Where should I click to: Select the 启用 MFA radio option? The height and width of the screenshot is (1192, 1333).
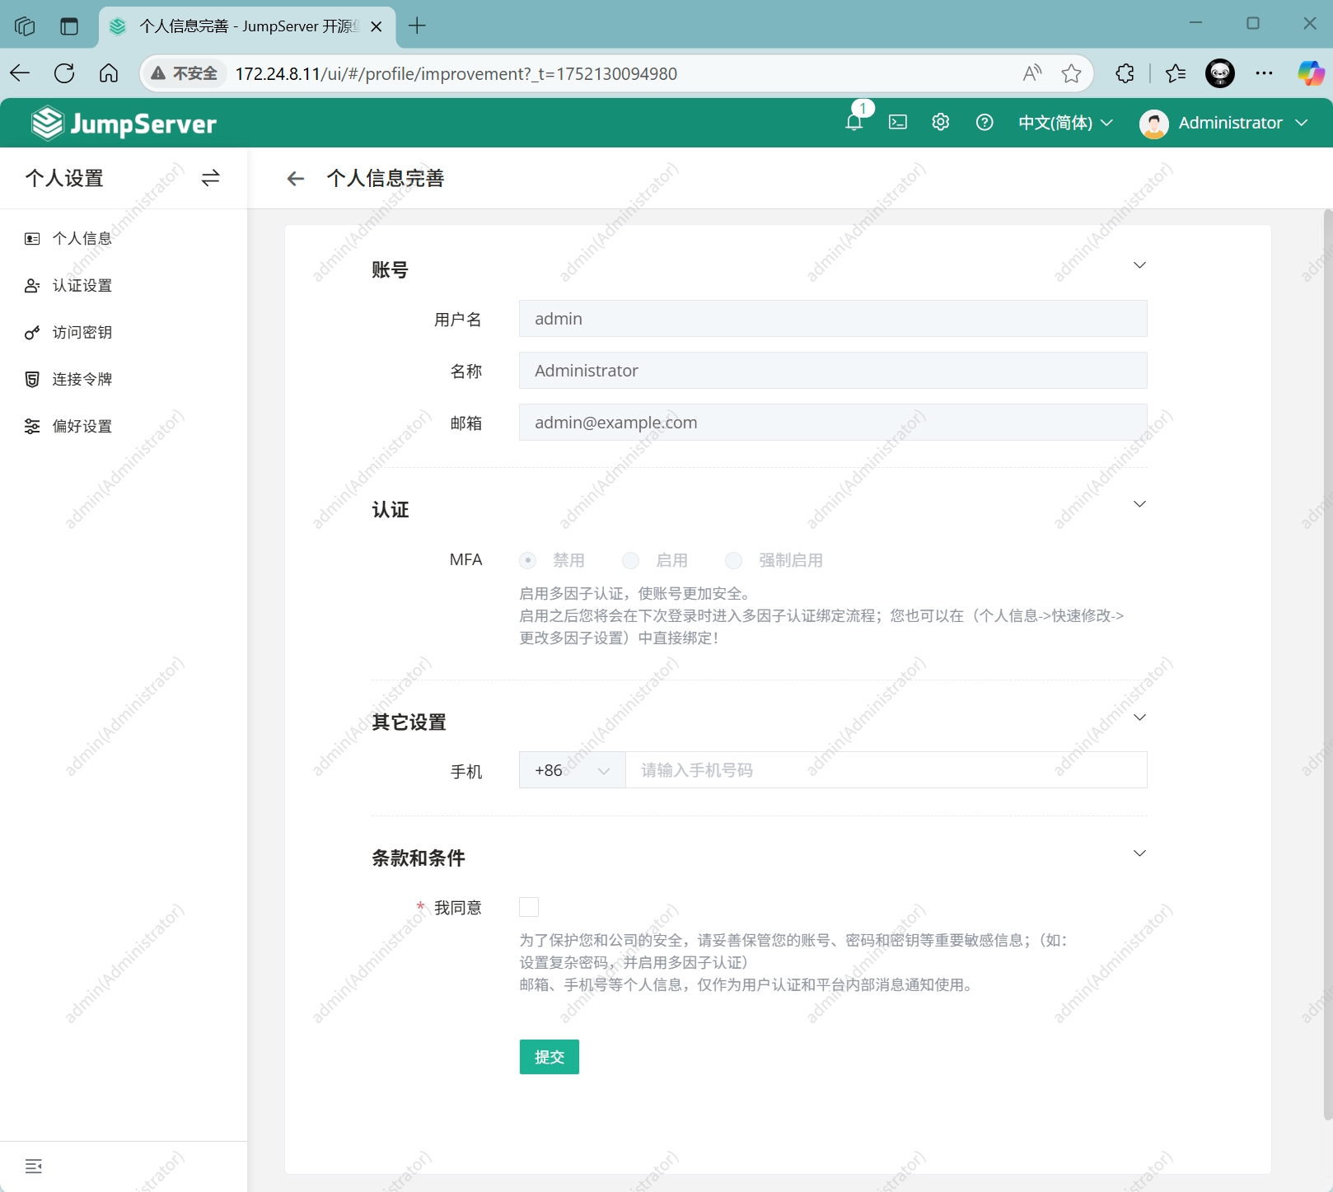coord(631,561)
